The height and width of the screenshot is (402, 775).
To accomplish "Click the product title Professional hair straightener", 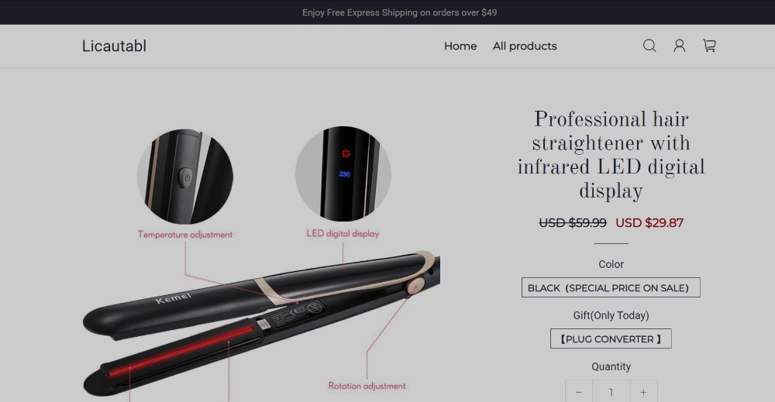I will 611,155.
